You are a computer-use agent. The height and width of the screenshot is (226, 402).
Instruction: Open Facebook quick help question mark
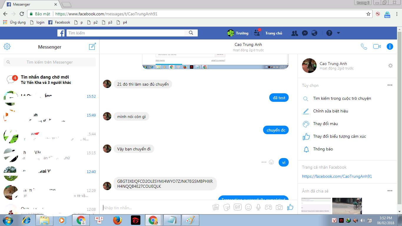pyautogui.click(x=329, y=33)
